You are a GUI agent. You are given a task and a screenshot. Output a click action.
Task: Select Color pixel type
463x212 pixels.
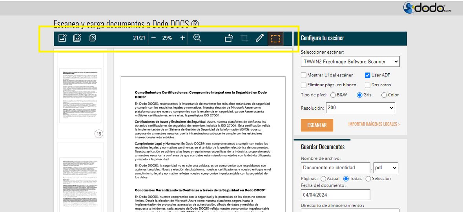pos(384,95)
